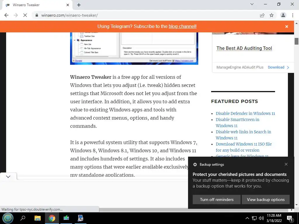Bookmark this page with the star icon
Image resolution: width=299 pixels, height=224 pixels.
272,15
